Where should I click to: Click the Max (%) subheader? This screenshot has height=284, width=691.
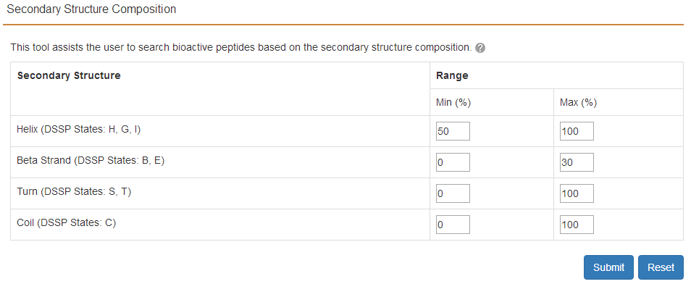click(578, 103)
